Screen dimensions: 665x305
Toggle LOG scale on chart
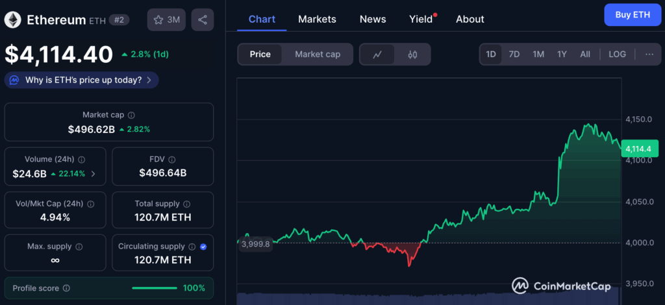coord(617,55)
